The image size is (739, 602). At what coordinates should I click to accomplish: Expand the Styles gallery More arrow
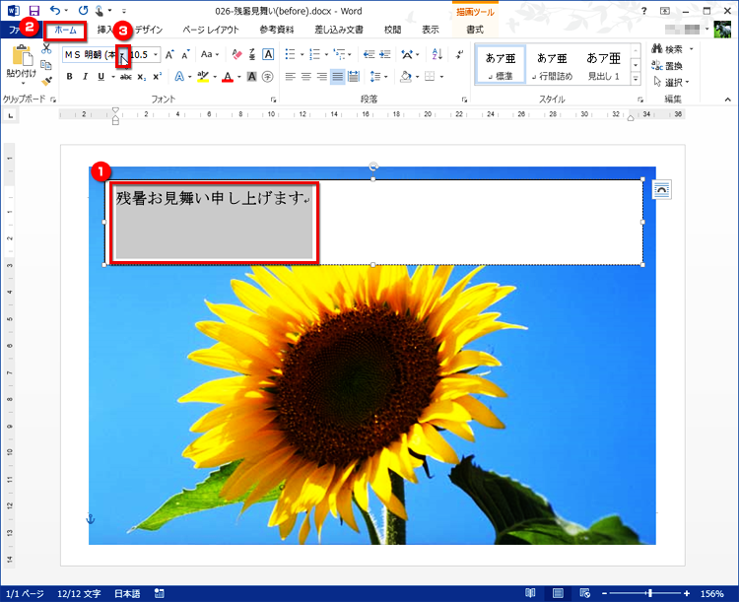click(636, 79)
